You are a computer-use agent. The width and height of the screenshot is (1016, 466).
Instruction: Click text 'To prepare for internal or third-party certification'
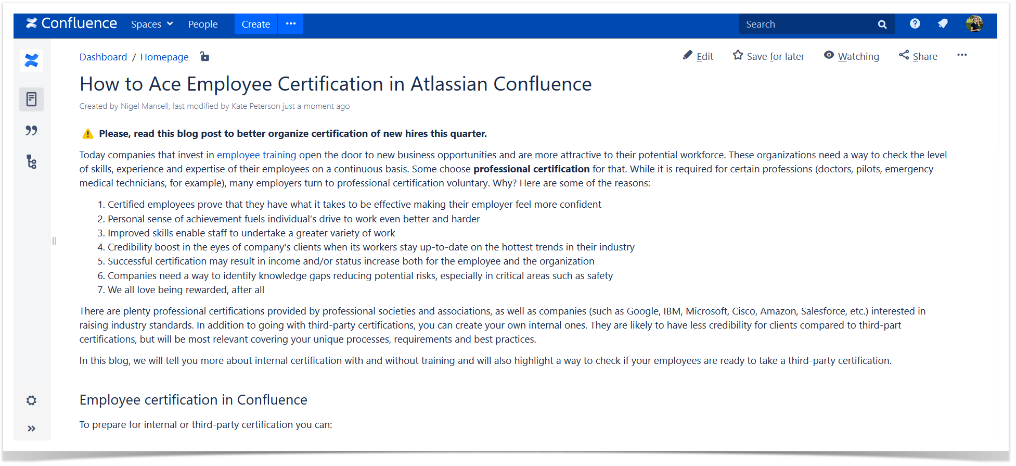205,425
